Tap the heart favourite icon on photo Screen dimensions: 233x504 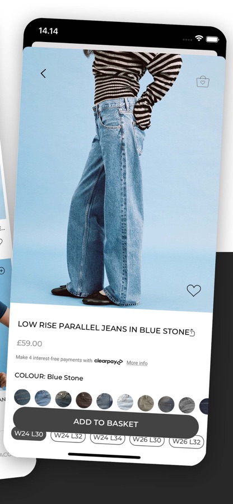pos(194,291)
